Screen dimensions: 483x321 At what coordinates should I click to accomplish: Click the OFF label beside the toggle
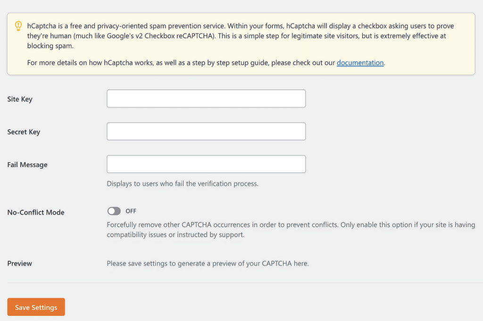tap(131, 211)
